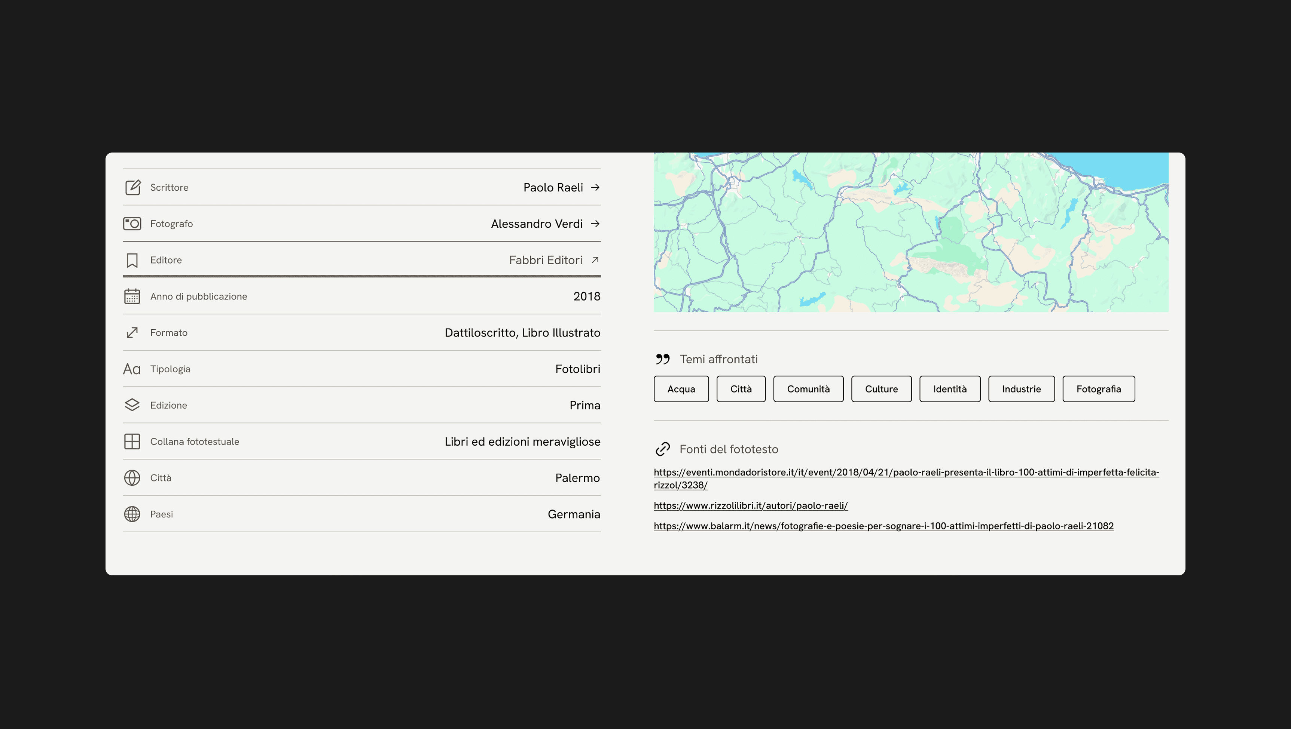Viewport: 1291px width, 729px height.
Task: Select the Acqua theme tag
Action: tap(681, 389)
